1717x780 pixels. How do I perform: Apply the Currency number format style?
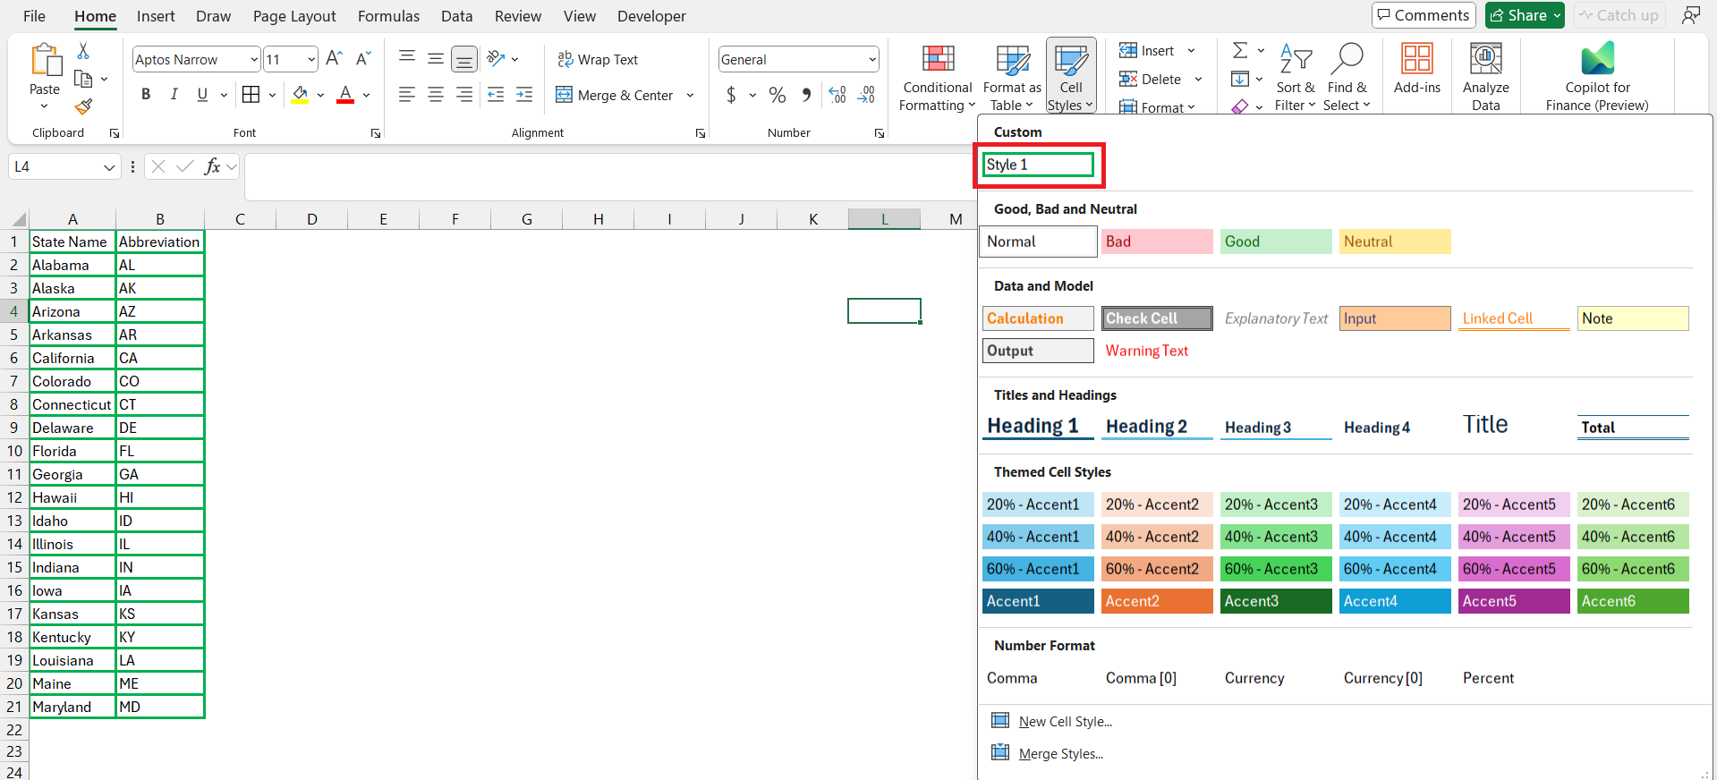tap(1254, 678)
